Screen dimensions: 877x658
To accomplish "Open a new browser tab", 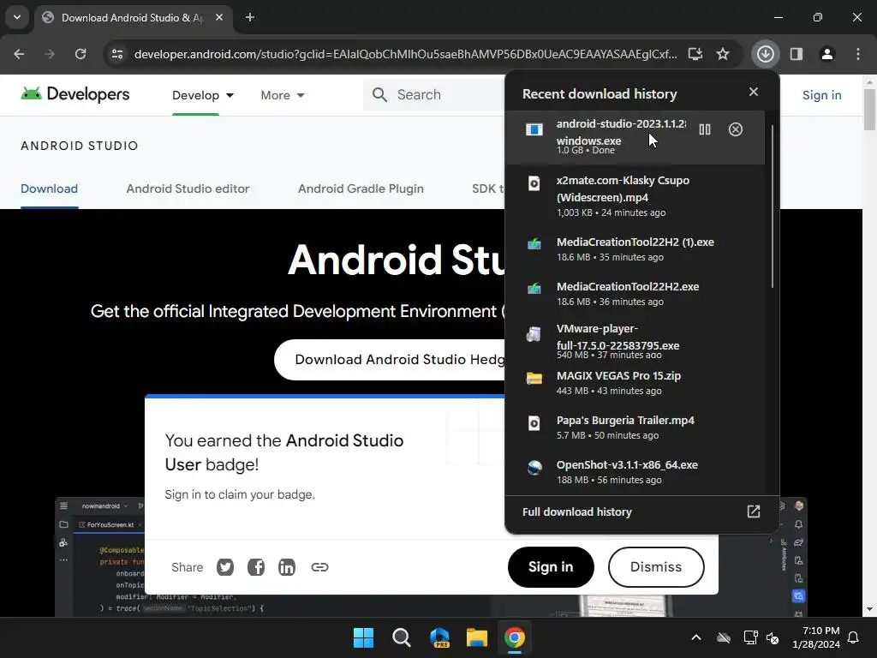I will coord(250,17).
